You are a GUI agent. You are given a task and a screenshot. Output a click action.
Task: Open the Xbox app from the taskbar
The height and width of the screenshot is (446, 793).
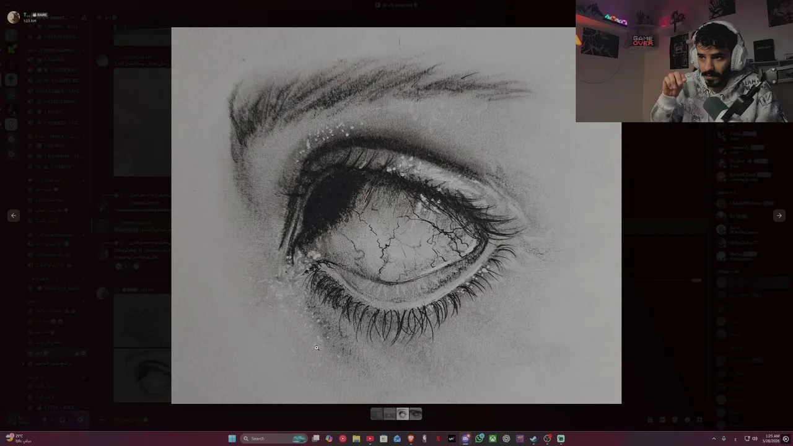pos(493,439)
